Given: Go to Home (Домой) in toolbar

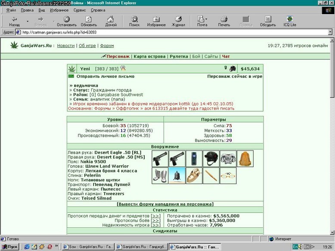Looking at the screenshot, I should [x=111, y=21].
